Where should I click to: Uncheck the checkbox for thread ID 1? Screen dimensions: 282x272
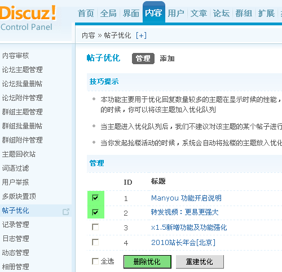pyautogui.click(x=95, y=198)
